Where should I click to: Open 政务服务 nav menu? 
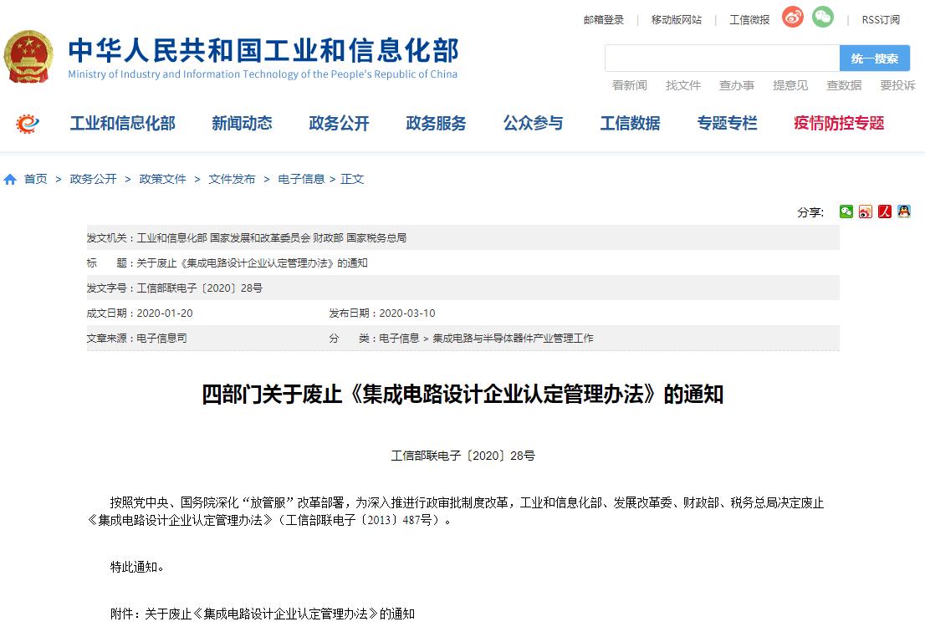(x=436, y=123)
